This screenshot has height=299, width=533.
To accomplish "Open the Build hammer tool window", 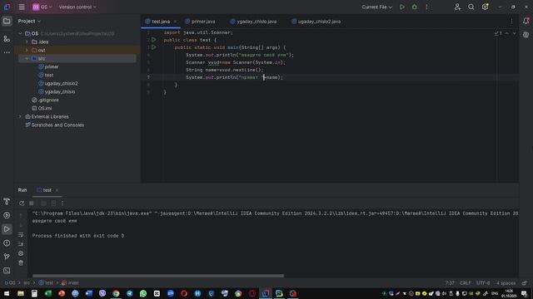I will pos(7,201).
